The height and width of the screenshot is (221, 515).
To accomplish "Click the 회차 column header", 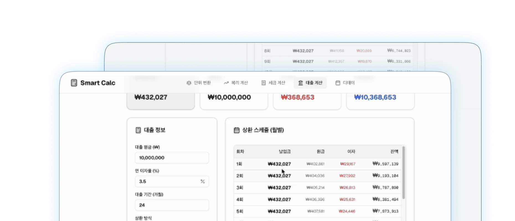I will (240, 151).
